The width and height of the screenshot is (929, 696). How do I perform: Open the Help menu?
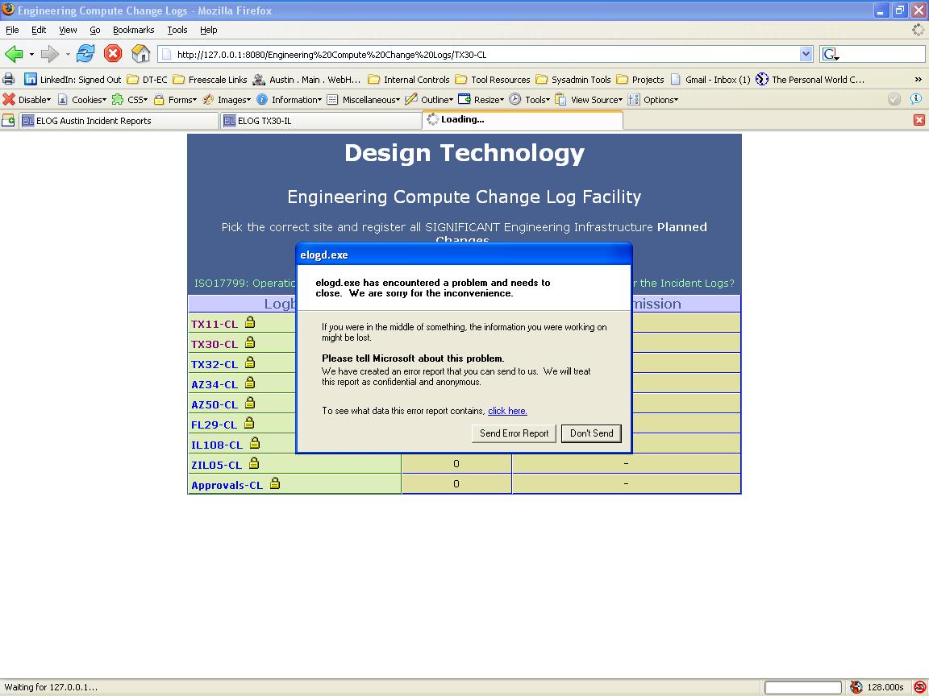coord(209,30)
